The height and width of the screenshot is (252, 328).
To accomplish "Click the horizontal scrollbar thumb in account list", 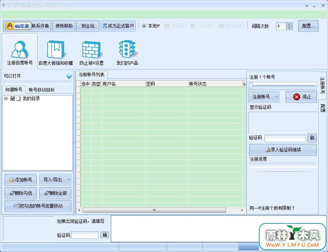I will tap(154, 210).
